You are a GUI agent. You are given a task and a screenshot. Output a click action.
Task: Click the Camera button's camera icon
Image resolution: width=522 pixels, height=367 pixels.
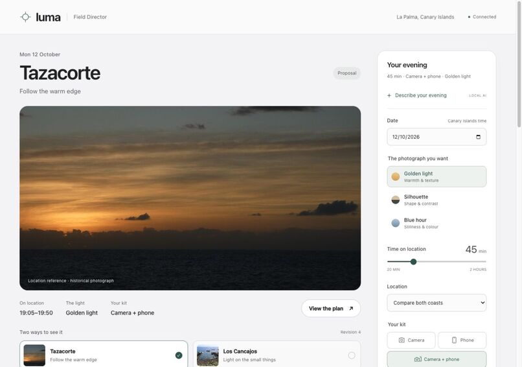[402, 340]
